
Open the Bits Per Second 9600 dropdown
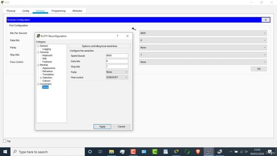coord(203,33)
